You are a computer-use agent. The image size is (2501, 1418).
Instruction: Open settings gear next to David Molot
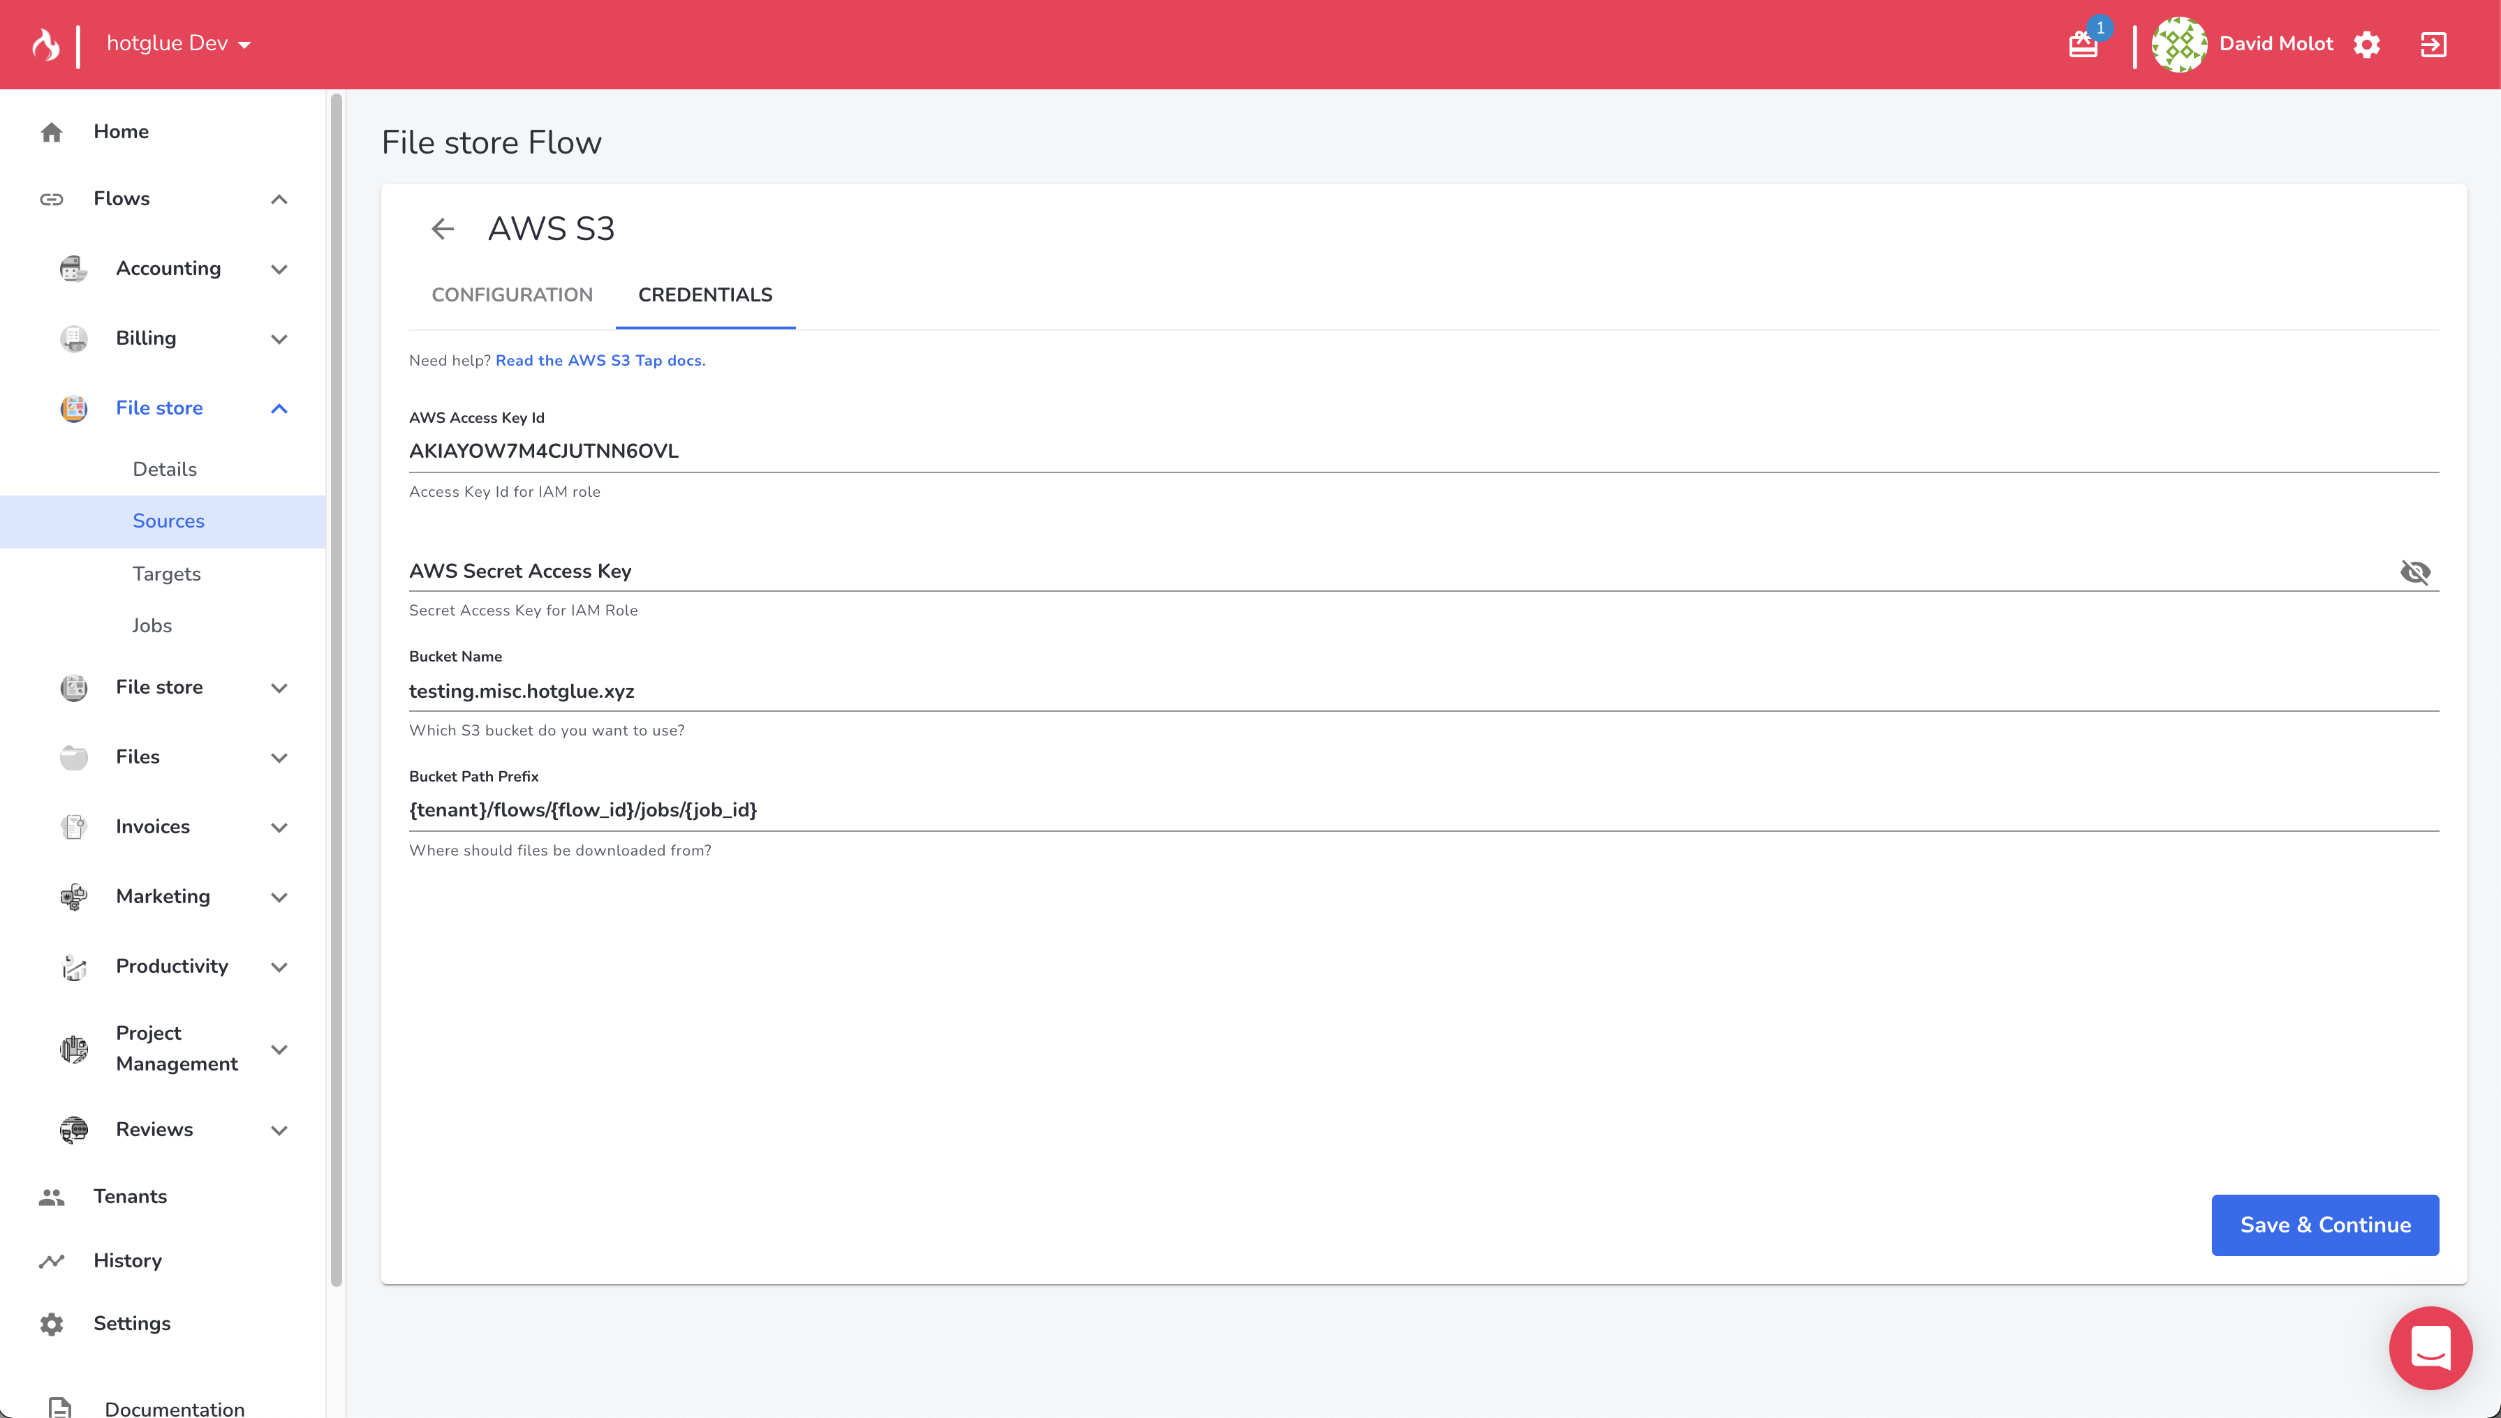[2366, 45]
